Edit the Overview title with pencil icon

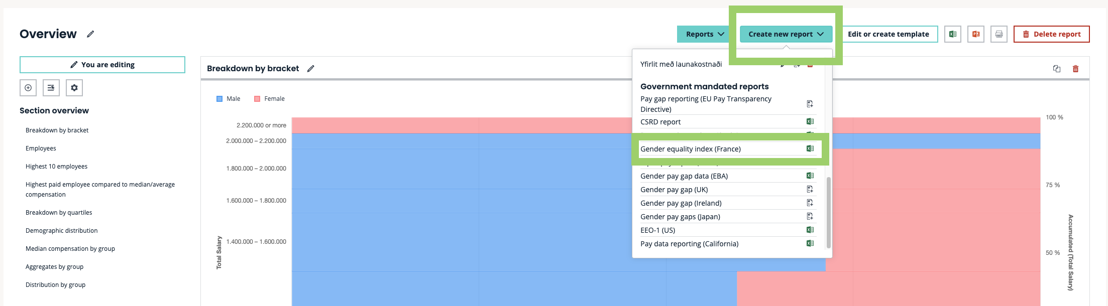90,34
